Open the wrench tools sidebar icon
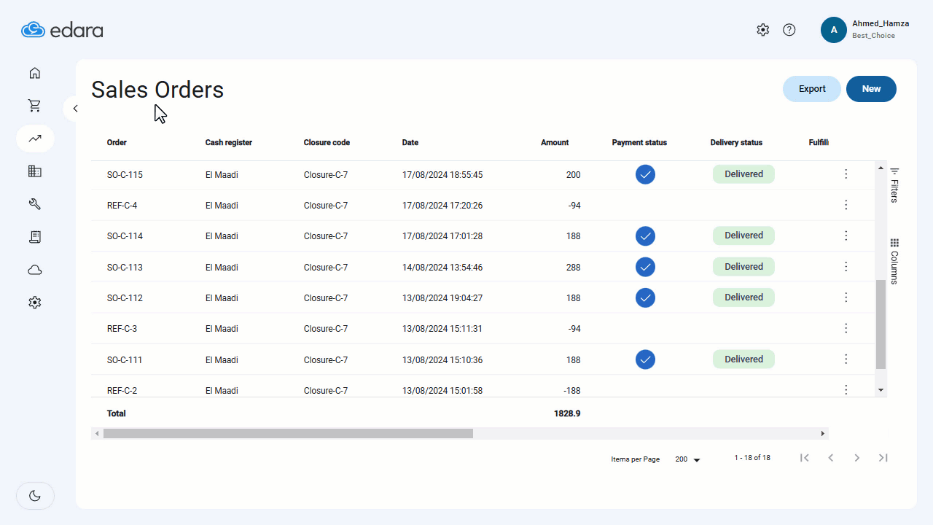The width and height of the screenshot is (933, 525). click(x=35, y=204)
